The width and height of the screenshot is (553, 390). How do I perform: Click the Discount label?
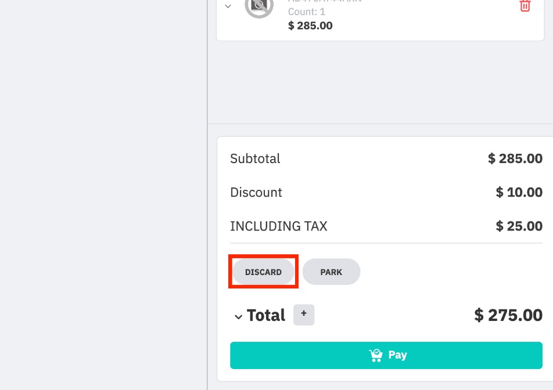coord(256,192)
